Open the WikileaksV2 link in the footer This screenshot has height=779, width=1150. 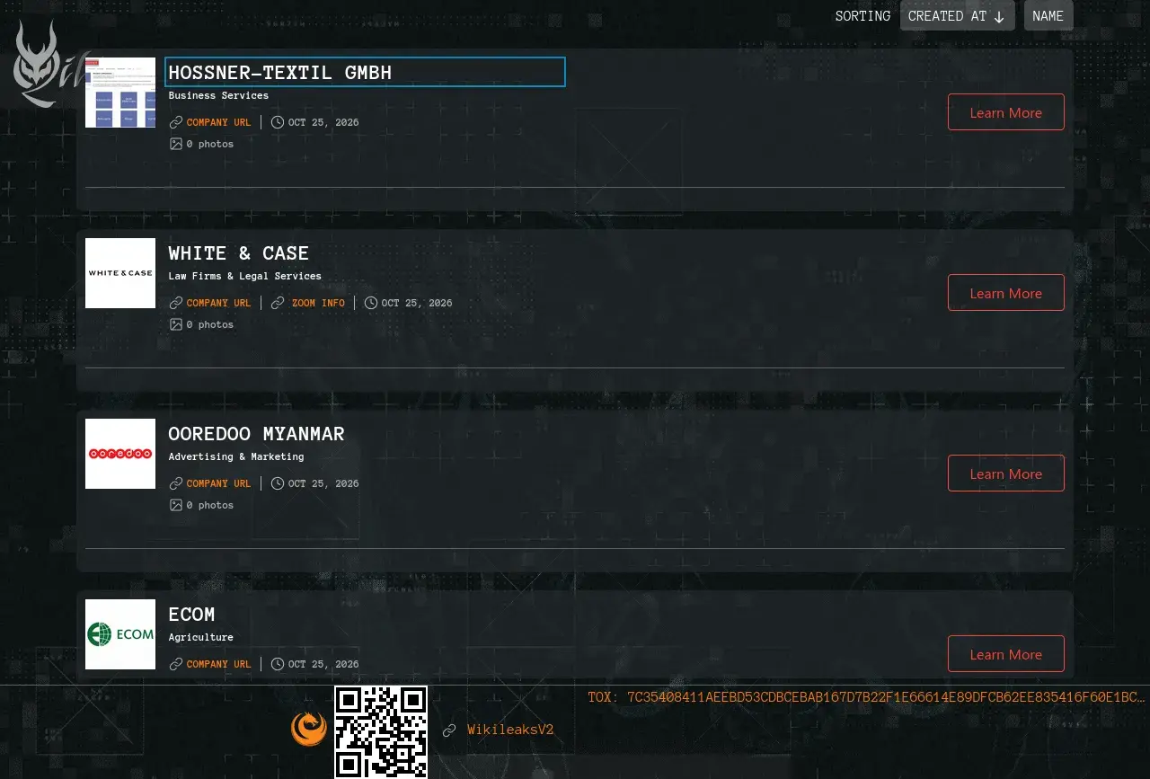(x=510, y=730)
